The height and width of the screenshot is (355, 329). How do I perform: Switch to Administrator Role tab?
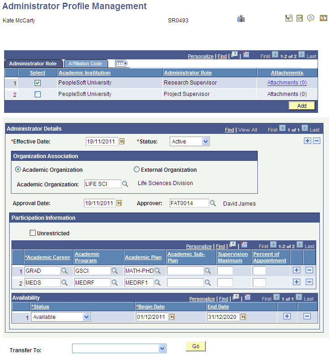click(33, 64)
